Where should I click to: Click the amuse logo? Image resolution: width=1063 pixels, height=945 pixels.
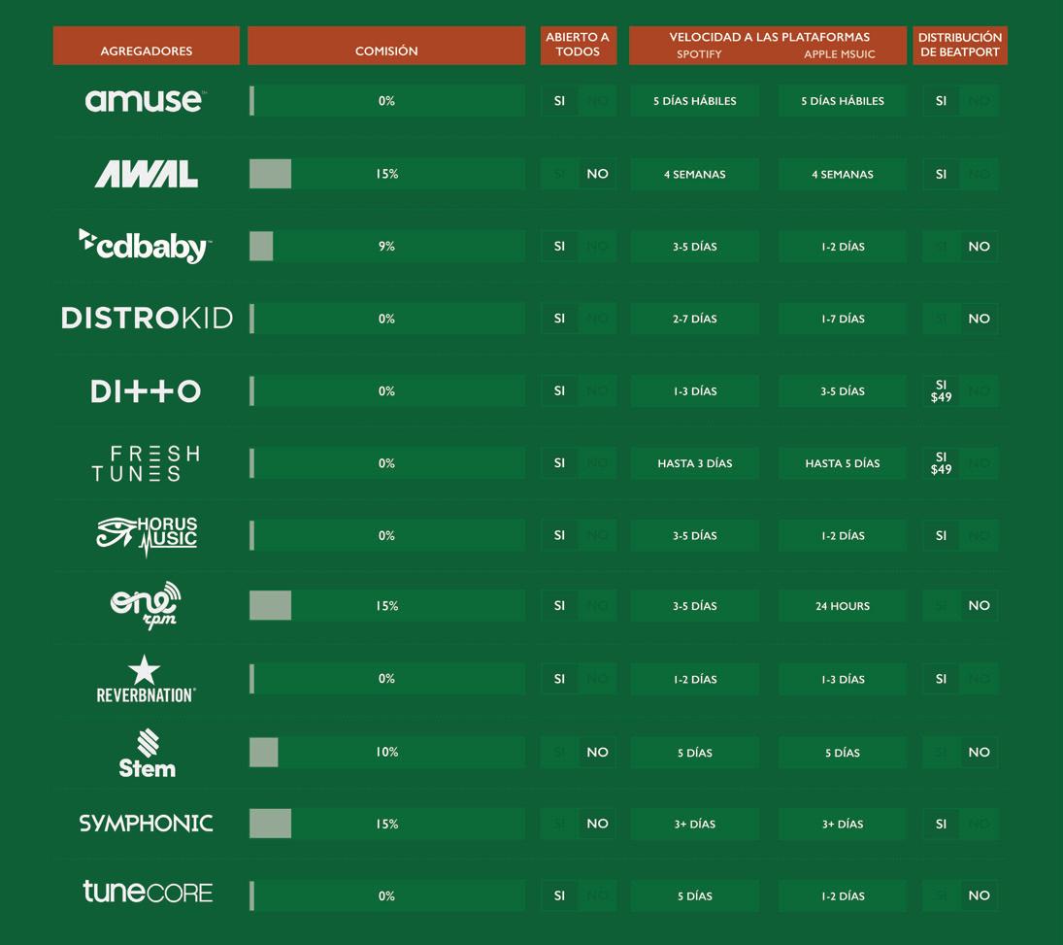(145, 100)
